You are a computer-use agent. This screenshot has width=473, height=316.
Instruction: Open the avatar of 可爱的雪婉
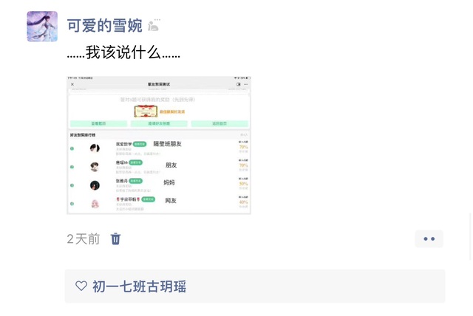42,27
